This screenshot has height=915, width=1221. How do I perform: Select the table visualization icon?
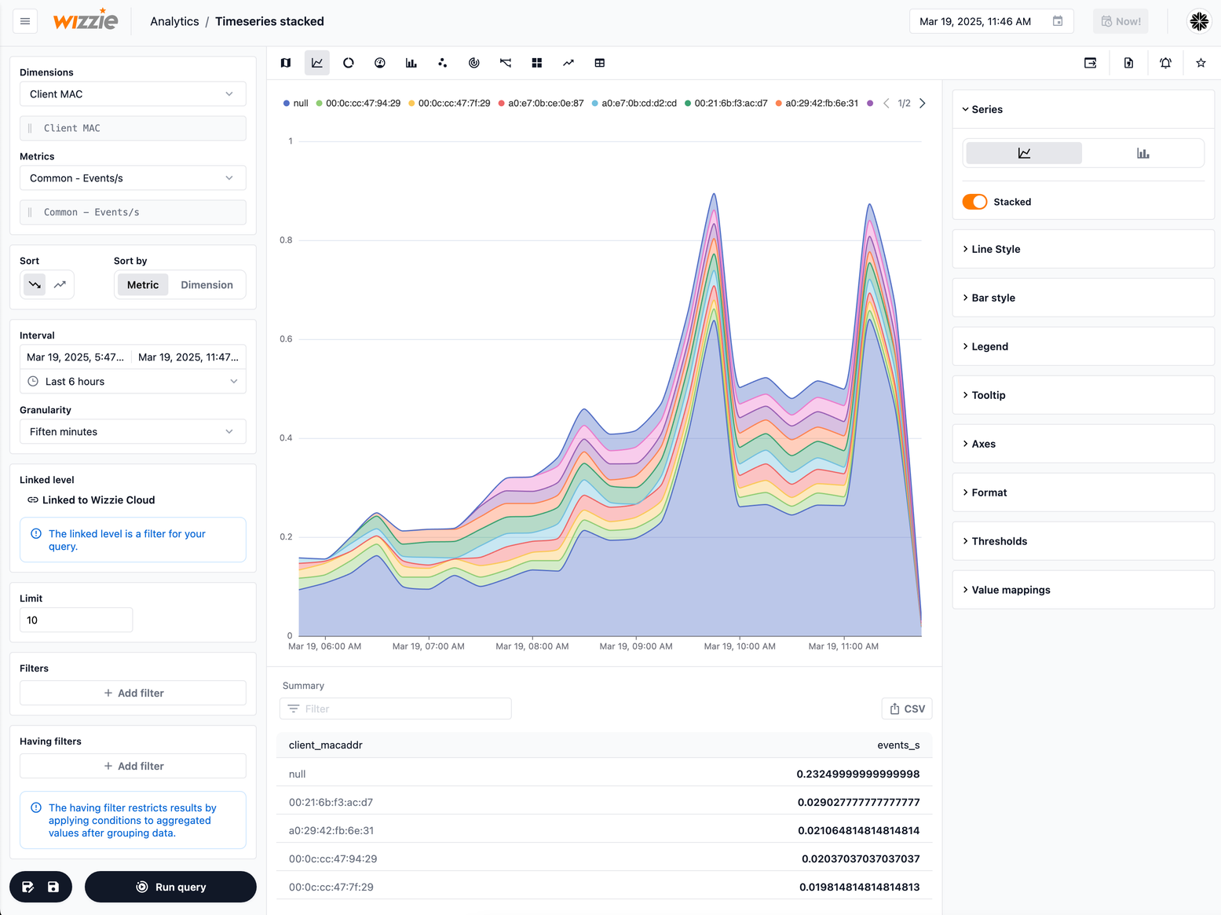pos(600,63)
